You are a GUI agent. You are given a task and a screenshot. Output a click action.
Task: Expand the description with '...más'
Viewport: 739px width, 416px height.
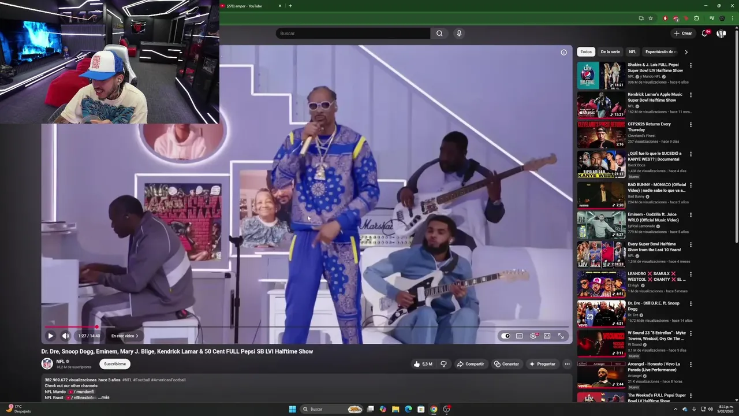click(x=104, y=398)
